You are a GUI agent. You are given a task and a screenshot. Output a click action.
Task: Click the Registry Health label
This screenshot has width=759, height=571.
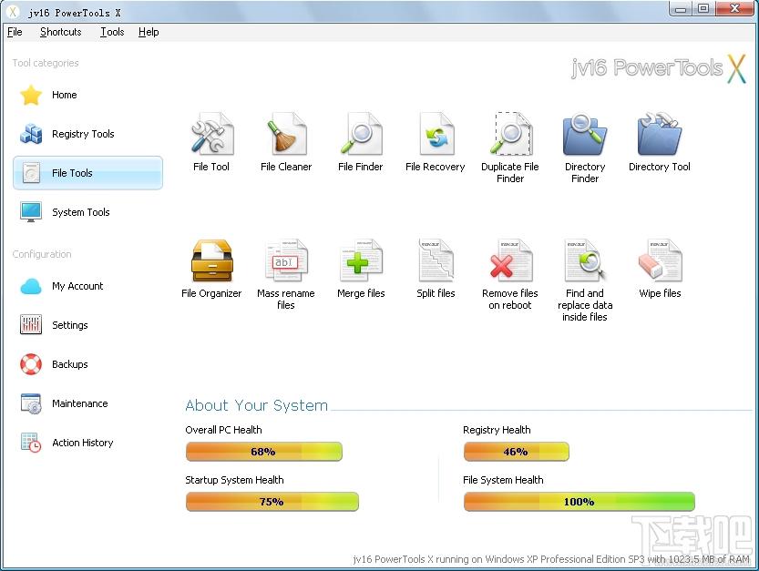coord(497,430)
